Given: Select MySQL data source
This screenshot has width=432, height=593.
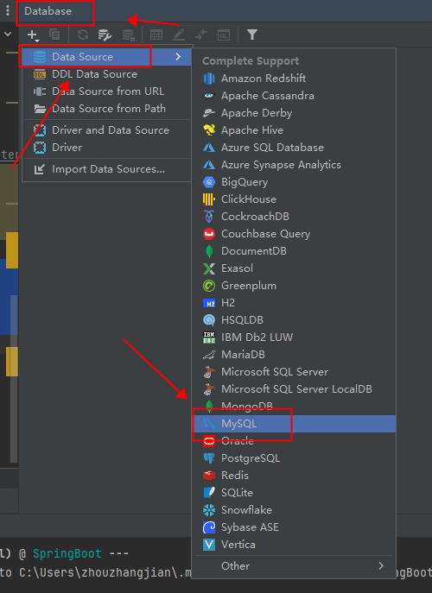Looking at the screenshot, I should (x=295, y=424).
